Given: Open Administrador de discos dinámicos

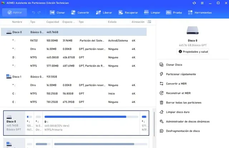Looking at the screenshot, I should point(187,121).
